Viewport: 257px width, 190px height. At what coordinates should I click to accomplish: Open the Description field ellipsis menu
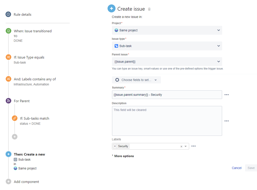pyautogui.click(x=227, y=121)
